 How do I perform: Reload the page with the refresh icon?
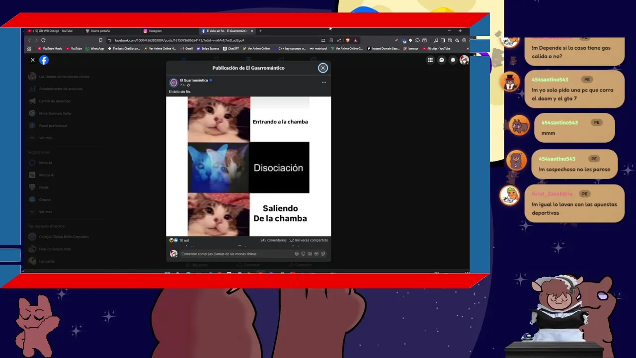pyautogui.click(x=43, y=40)
